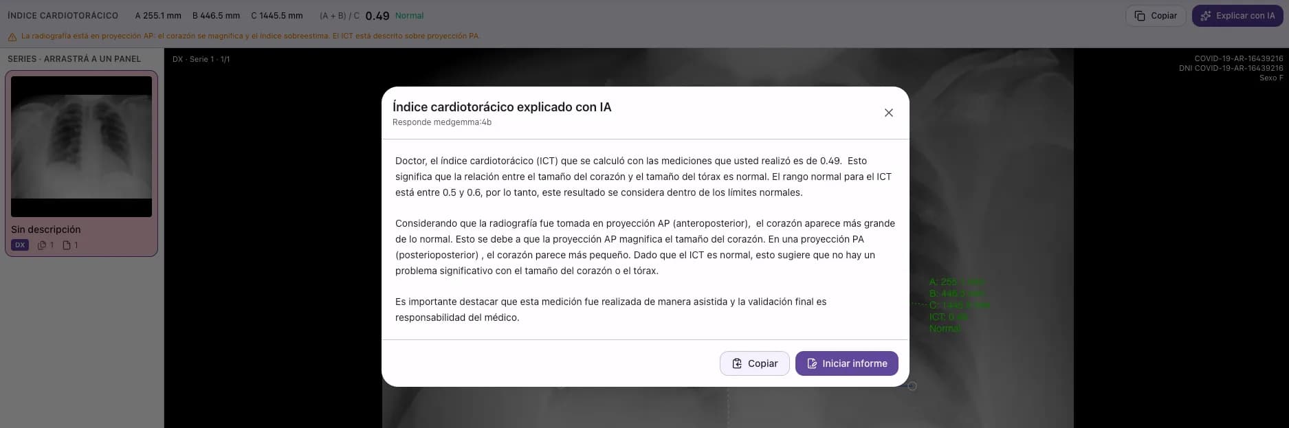The width and height of the screenshot is (1289, 428).
Task: Click the Explicar con IA button
Action: pyautogui.click(x=1237, y=16)
